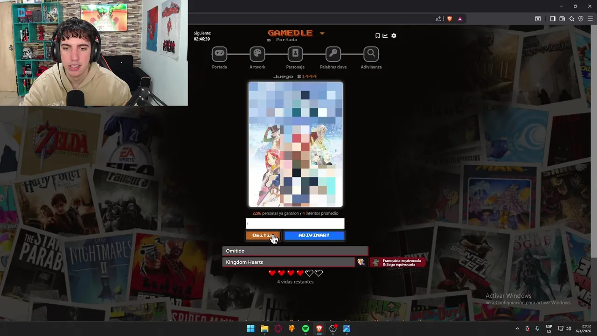Select the Artwork palette mode icon
597x336 pixels.
pyautogui.click(x=257, y=54)
